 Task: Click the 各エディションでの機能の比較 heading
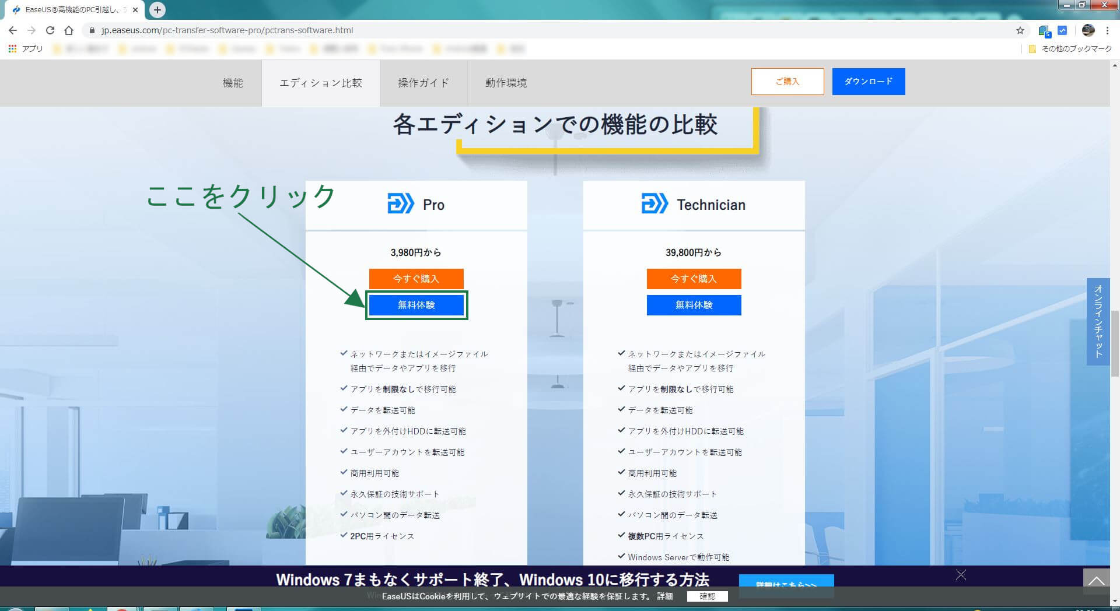(x=555, y=124)
